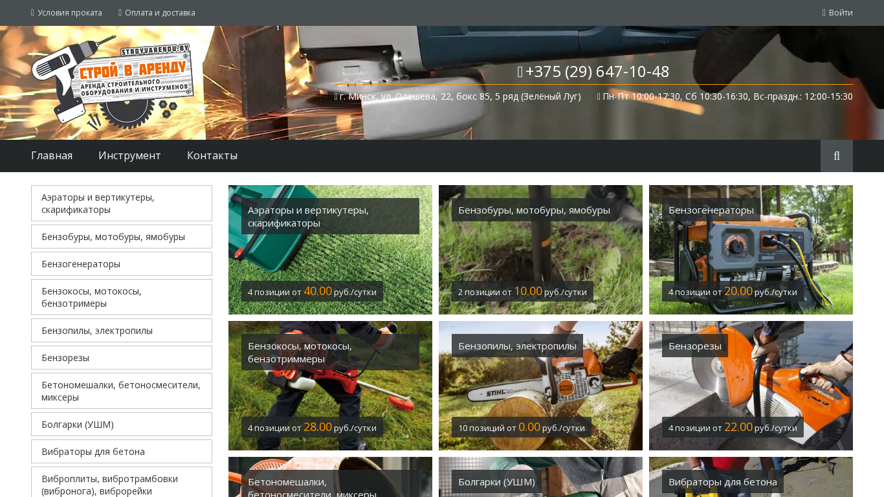The image size is (884, 497).
Task: Click the price label '10 позиций от 0.00 руб./сутки'
Action: pyautogui.click(x=522, y=427)
